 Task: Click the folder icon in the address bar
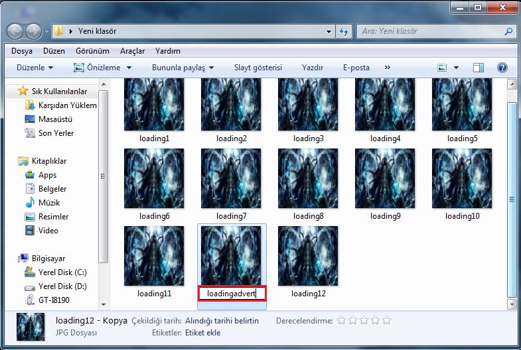[59, 31]
